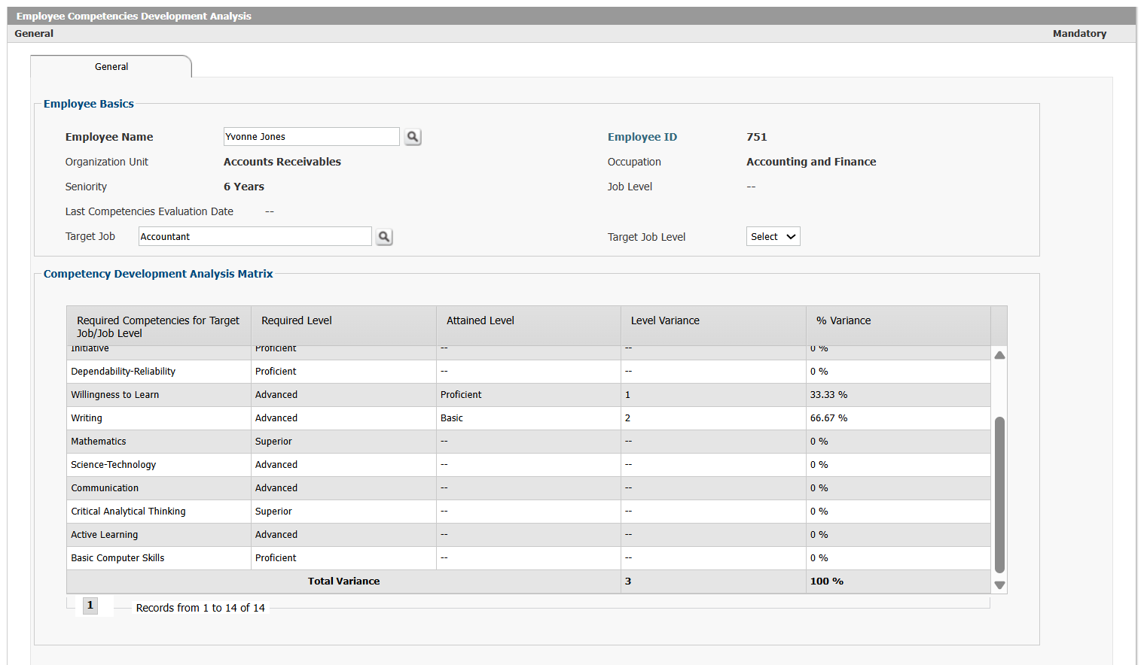Click the Target Job search magnifier icon
This screenshot has width=1144, height=665.
(384, 237)
